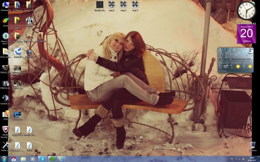
Task: Click the RU language indicator
Action: 232,158
